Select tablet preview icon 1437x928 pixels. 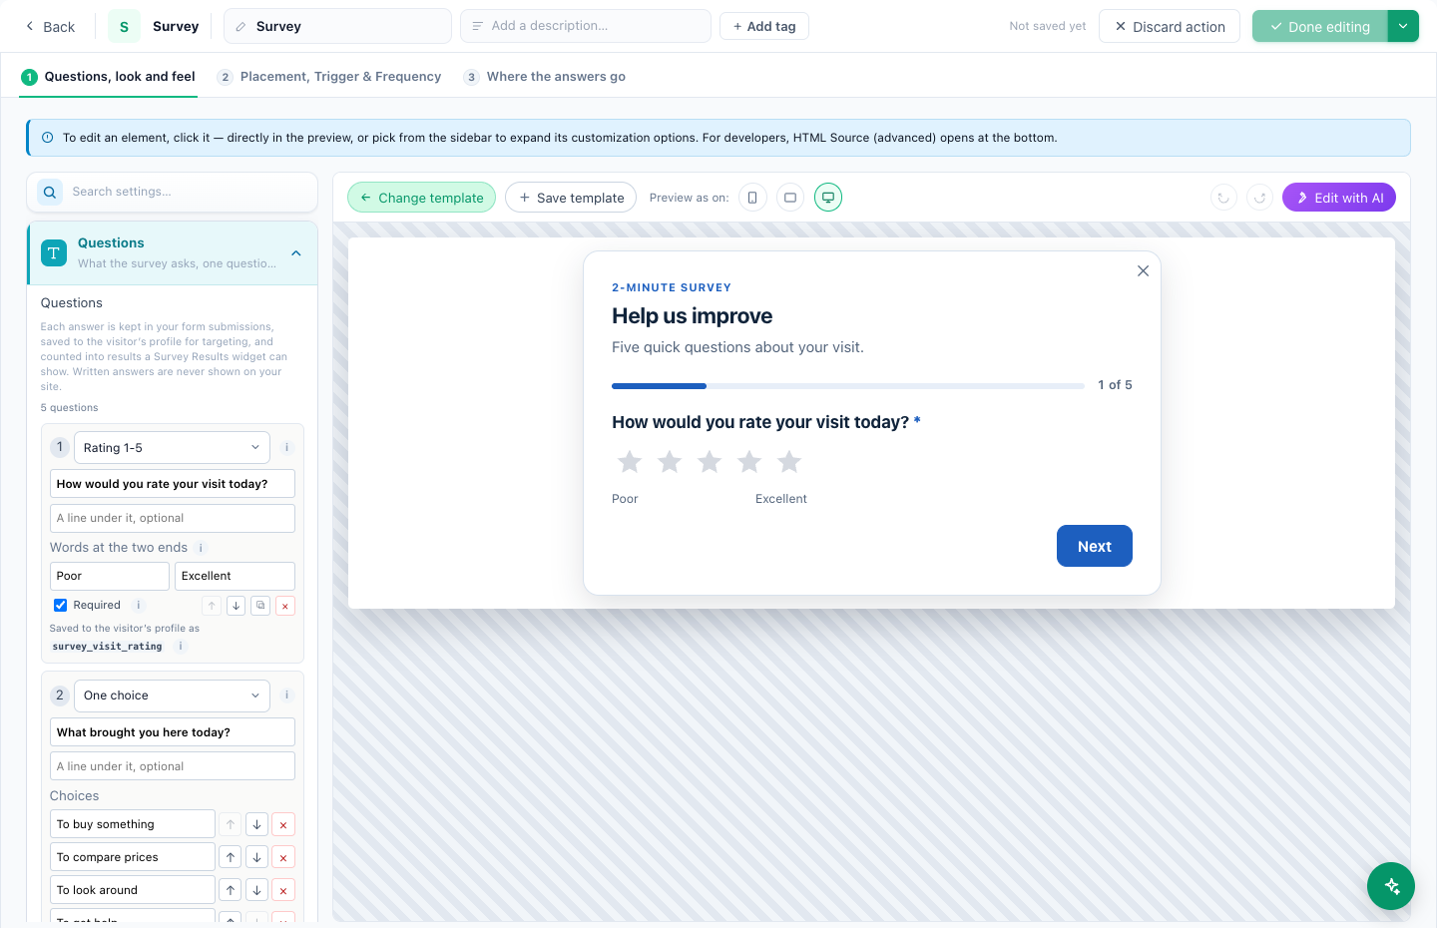pos(790,198)
